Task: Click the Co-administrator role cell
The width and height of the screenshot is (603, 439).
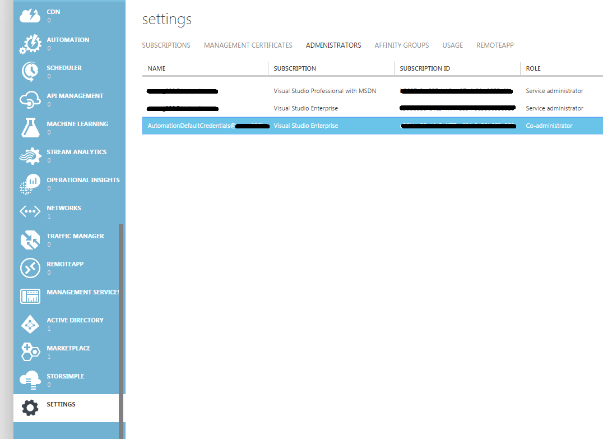Action: [549, 126]
